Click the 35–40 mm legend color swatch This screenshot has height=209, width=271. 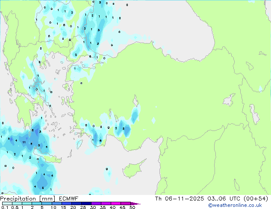tap(106, 203)
